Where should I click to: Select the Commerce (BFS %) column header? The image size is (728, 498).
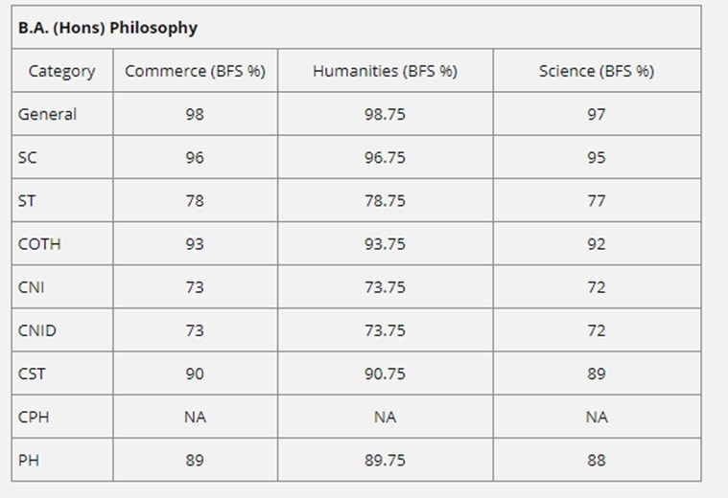[x=195, y=71]
